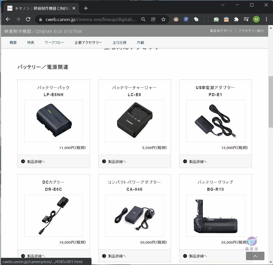Go to the 主要アクセサリー section tab
Screen dimensions: 273x265
pyautogui.click(x=88, y=43)
